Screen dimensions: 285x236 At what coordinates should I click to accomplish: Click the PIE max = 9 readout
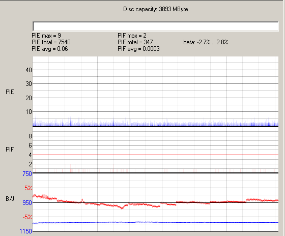tap(46, 35)
